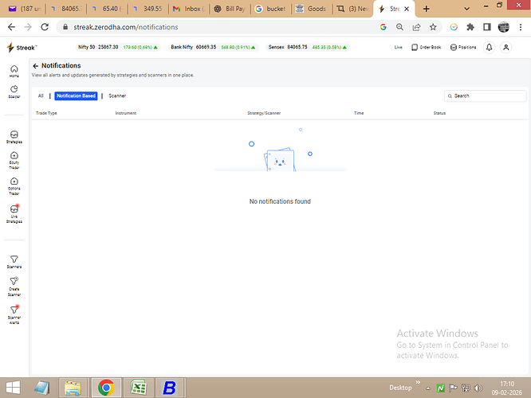This screenshot has height=398, width=531.
Task: Switch to the All notifications tab
Action: (41, 96)
